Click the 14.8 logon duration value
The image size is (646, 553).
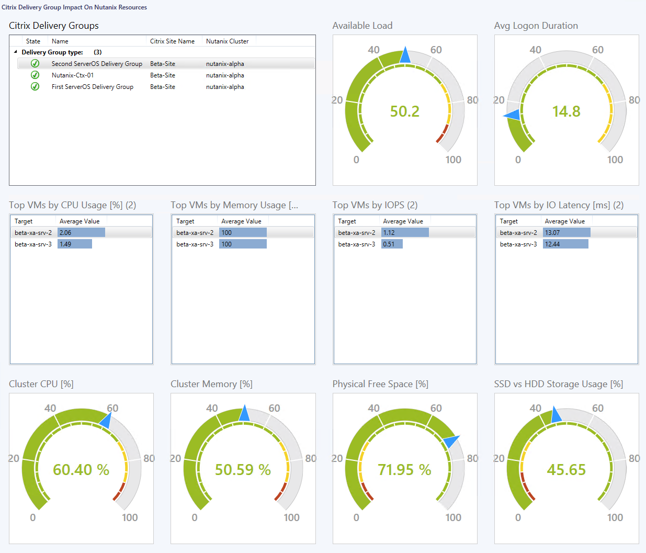click(x=566, y=111)
